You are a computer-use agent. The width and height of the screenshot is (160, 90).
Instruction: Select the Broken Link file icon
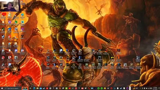pyautogui.click(x=9, y=51)
